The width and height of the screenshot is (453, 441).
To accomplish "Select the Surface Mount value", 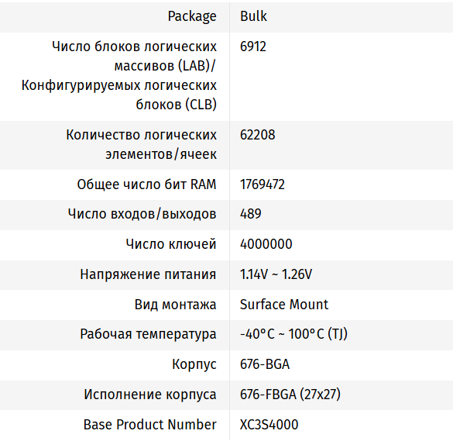I will [284, 305].
